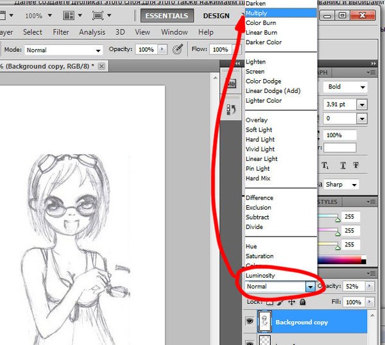385x345 pixels.
Task: Click the Mb Mini Bridge panel icon
Action: click(x=231, y=85)
